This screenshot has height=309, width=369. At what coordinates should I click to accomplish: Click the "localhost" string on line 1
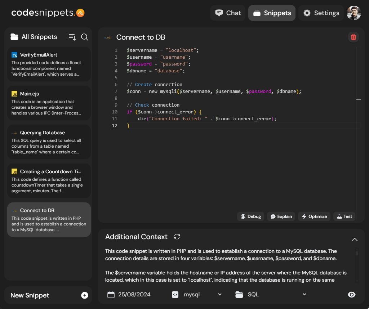coord(181,50)
